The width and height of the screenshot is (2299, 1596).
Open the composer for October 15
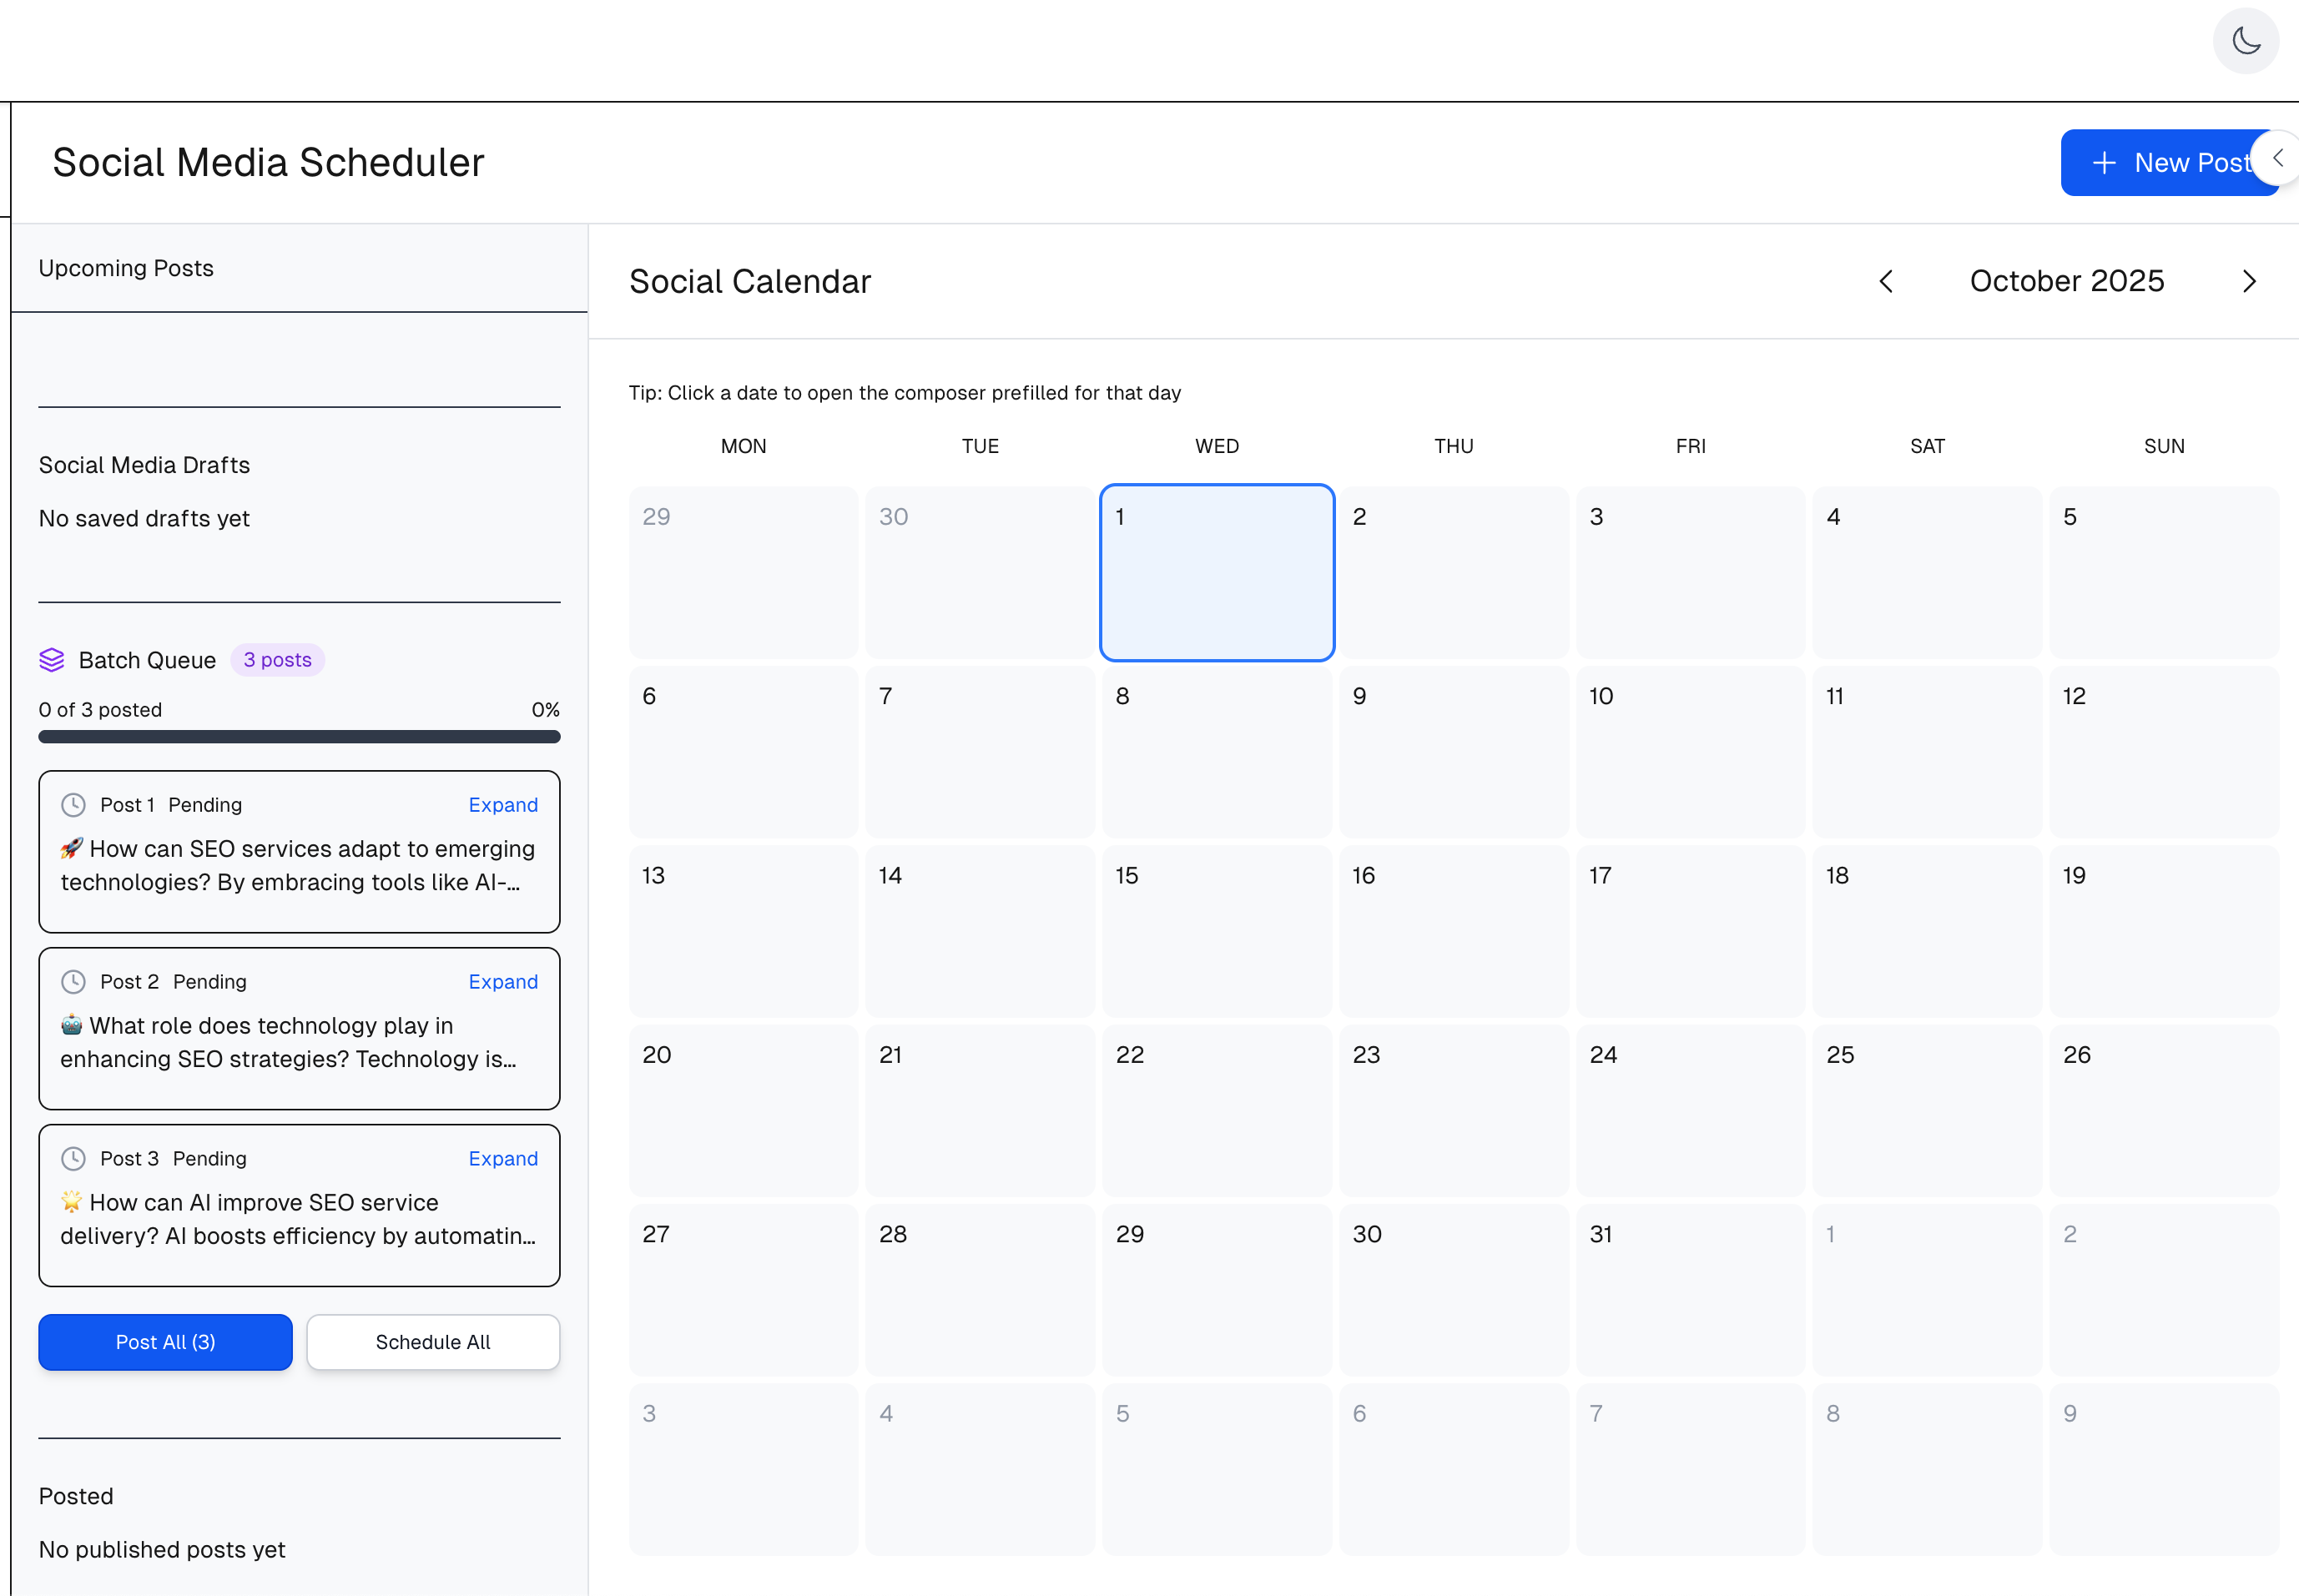[x=1216, y=931]
